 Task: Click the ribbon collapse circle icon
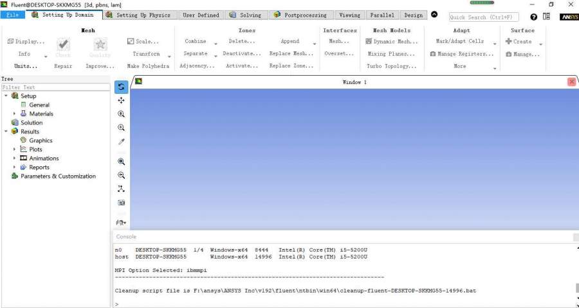coord(434,14)
